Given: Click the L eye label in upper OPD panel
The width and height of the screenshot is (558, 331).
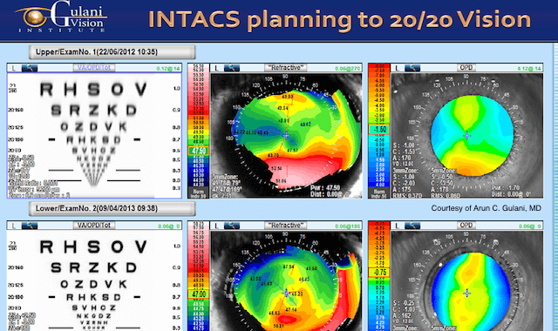Looking at the screenshot, I should coord(398,68).
